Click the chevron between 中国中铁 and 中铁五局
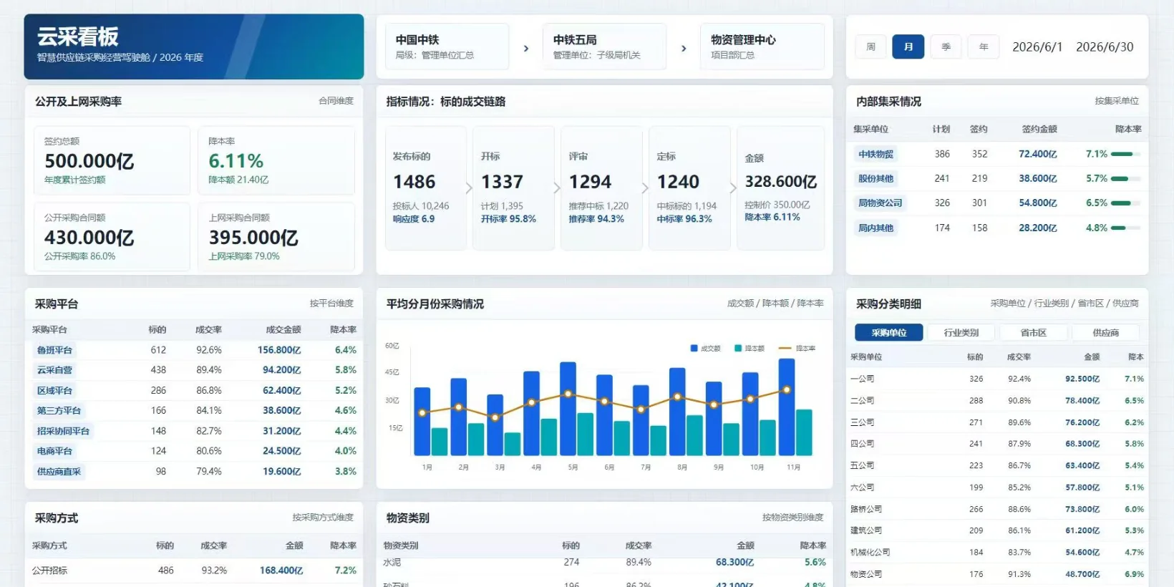1174x587 pixels. pyautogui.click(x=526, y=48)
